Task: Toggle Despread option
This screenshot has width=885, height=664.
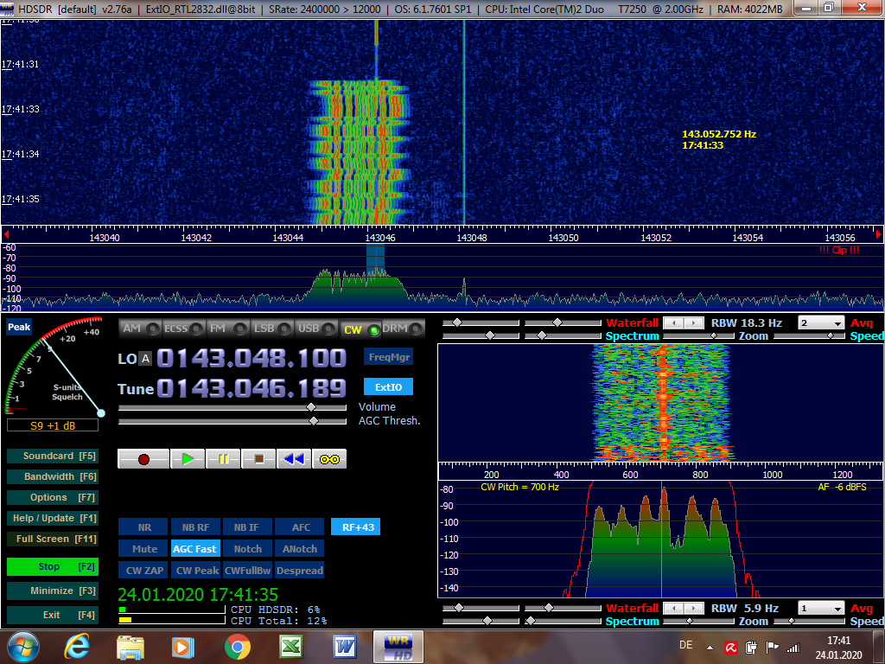Action: coord(300,571)
